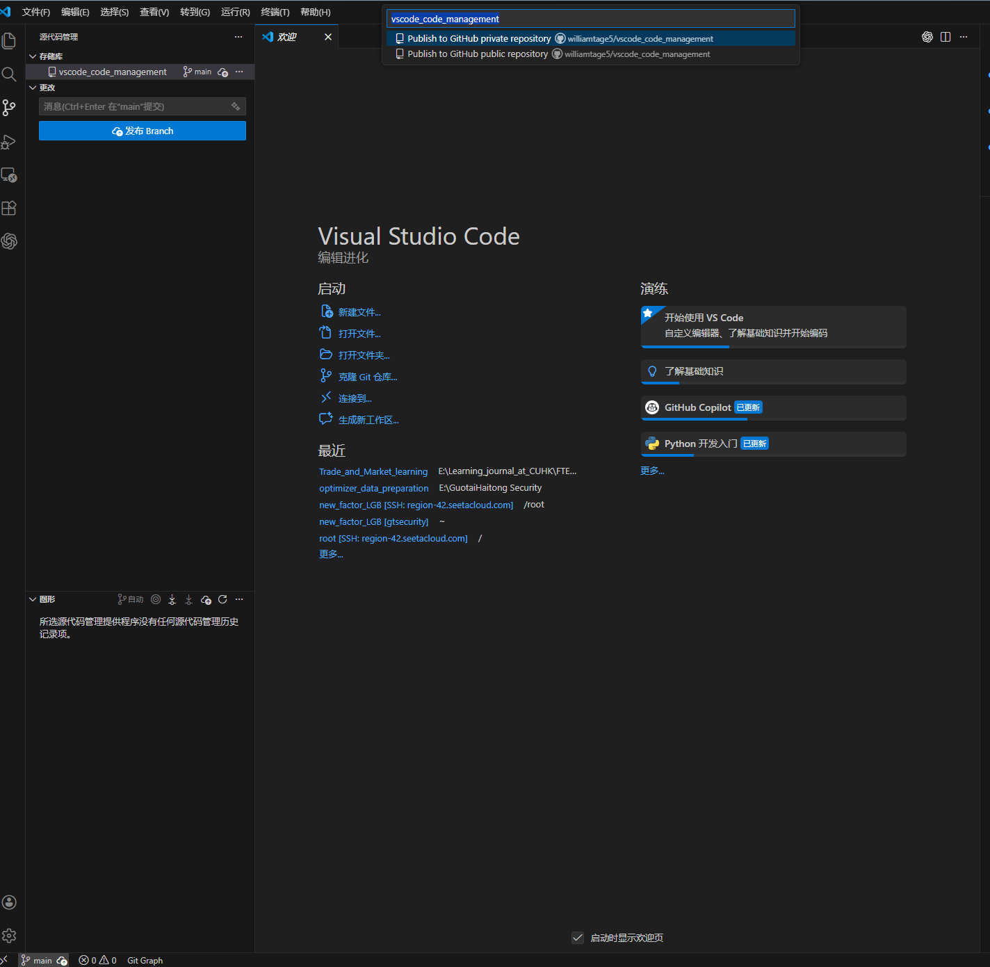The width and height of the screenshot is (990, 967).
Task: Open the Run and Debug view
Action: coord(9,142)
